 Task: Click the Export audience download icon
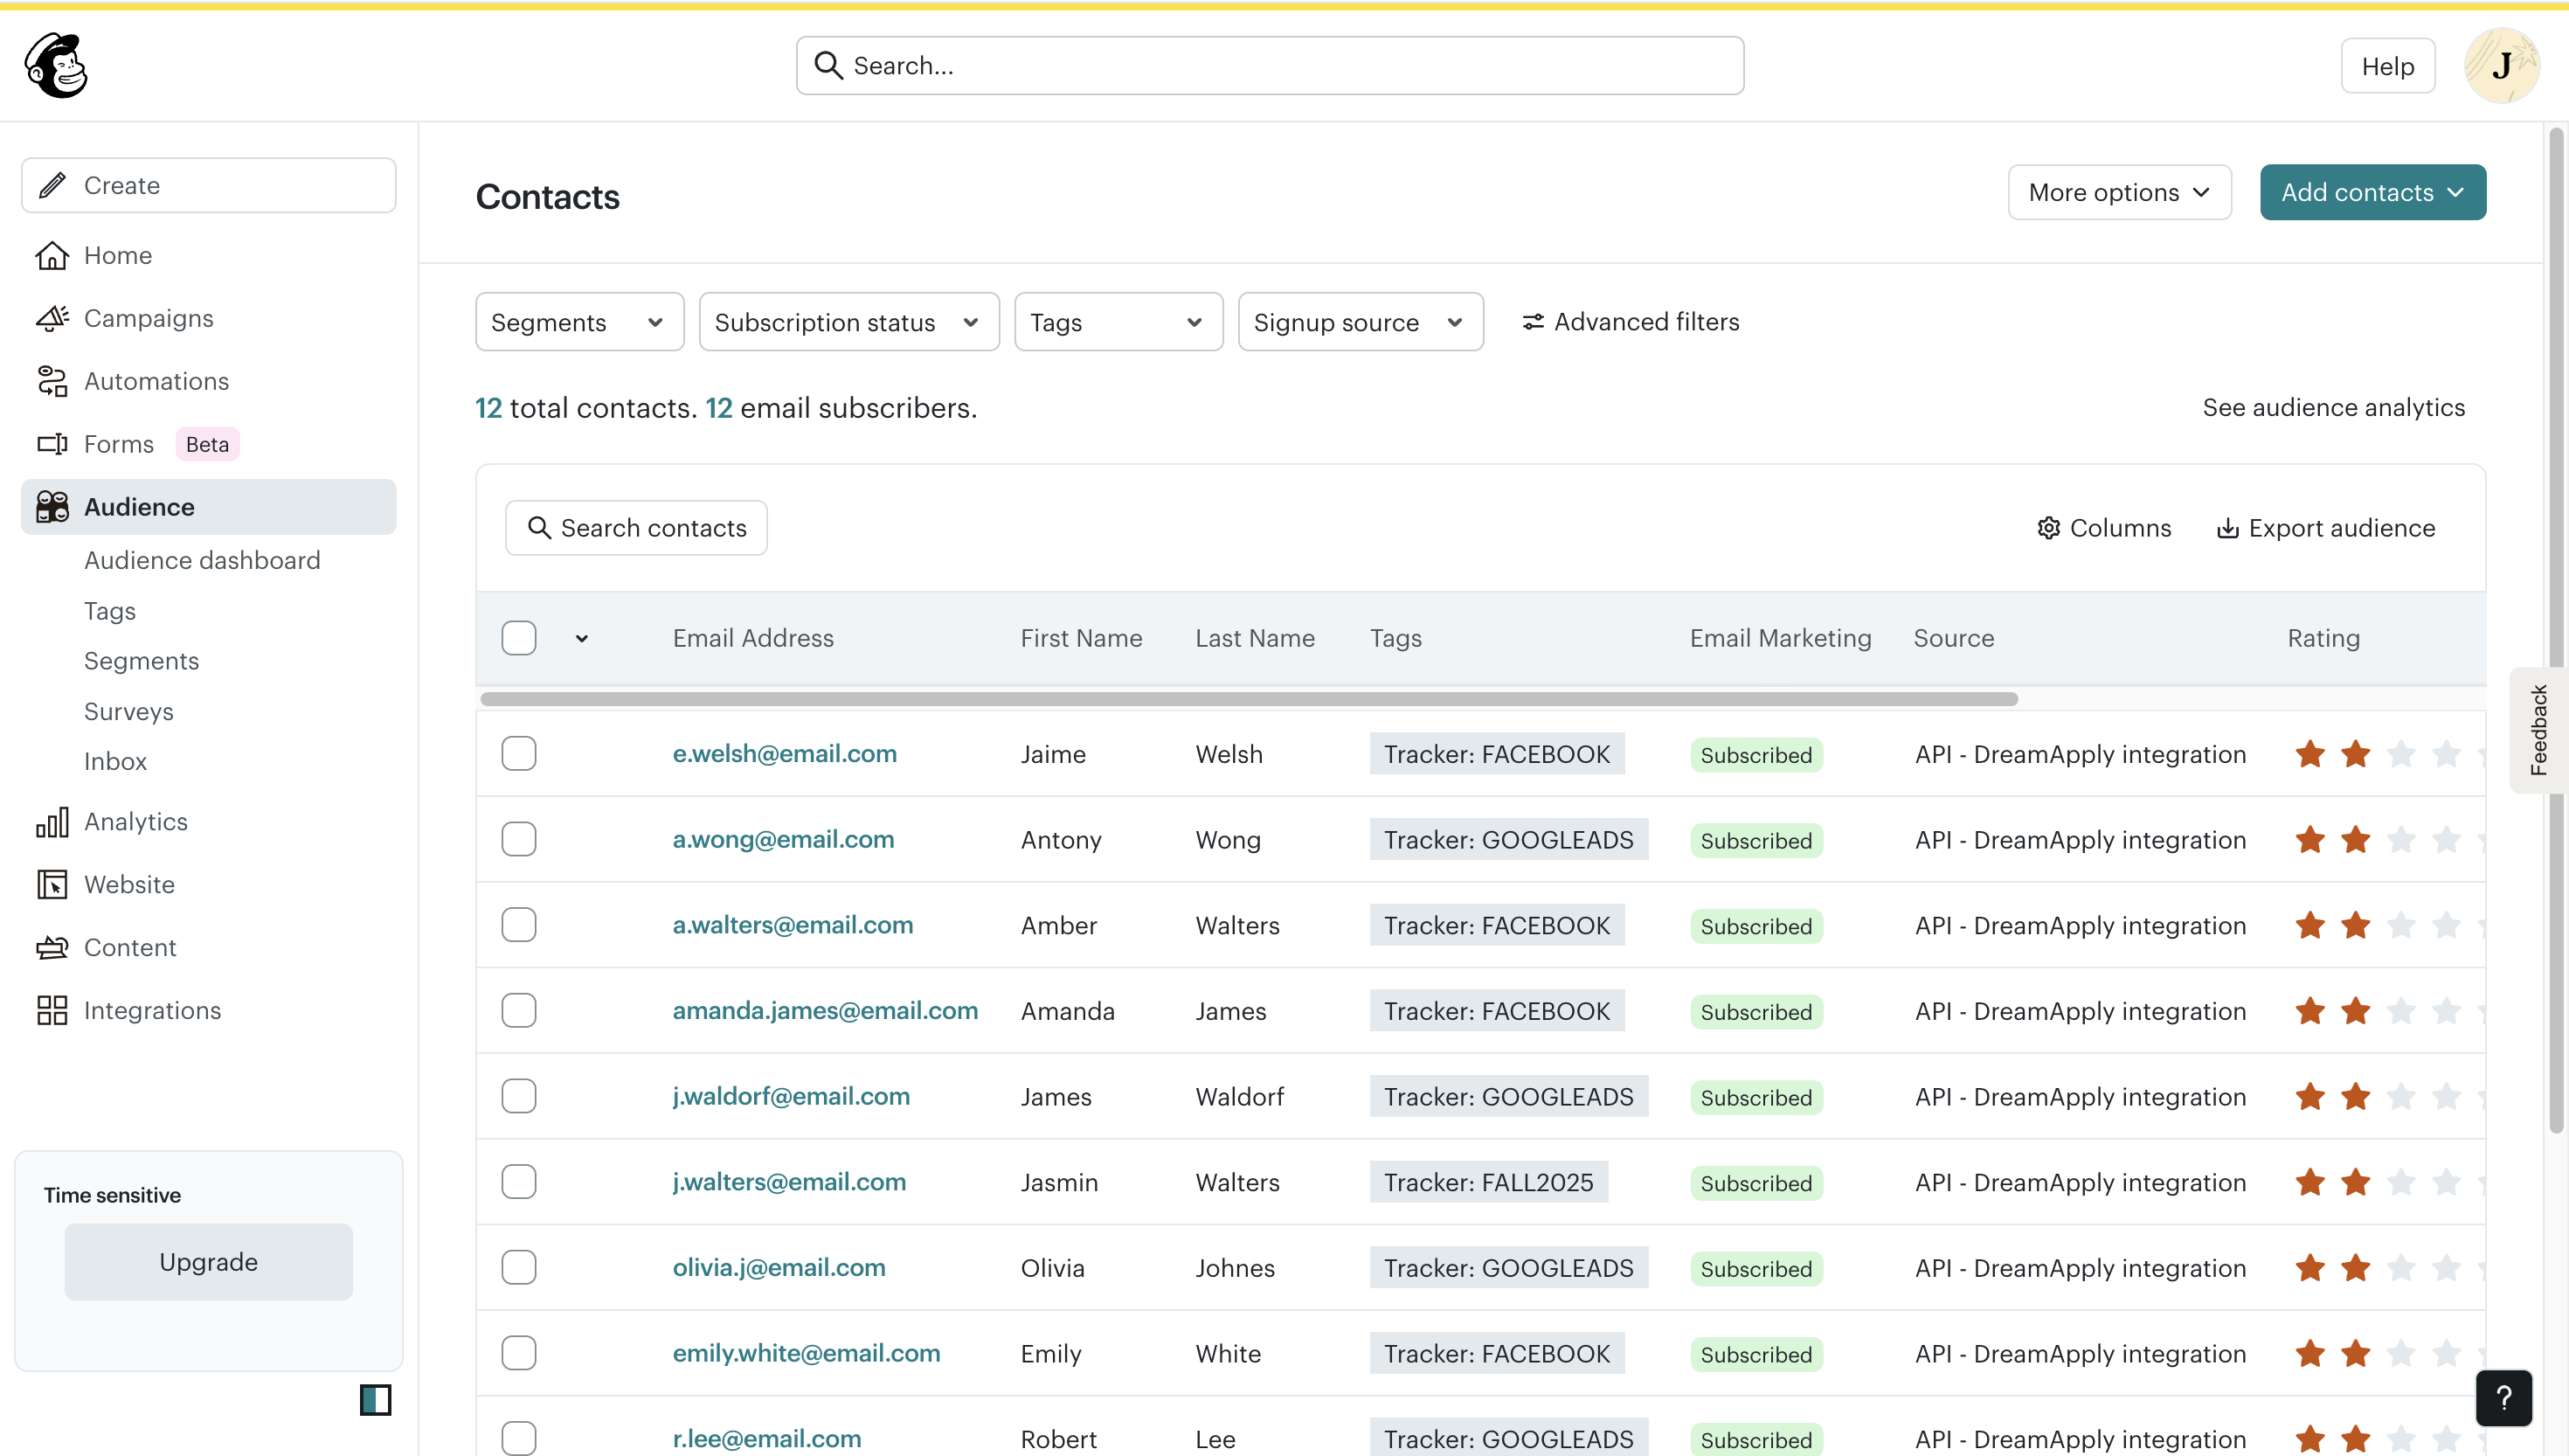click(2228, 528)
